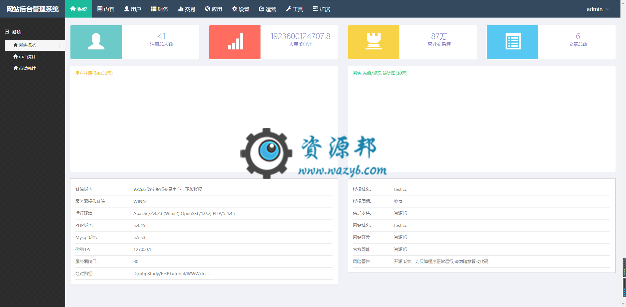Screen dimensions: 626x307
Task: Click the globe icon next to 应用
Action: click(x=208, y=9)
